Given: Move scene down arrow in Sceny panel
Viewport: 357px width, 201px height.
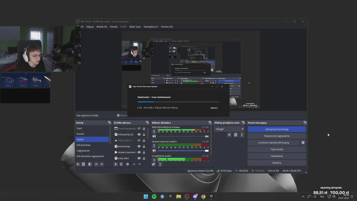Looking at the screenshot, I should click(x=102, y=164).
